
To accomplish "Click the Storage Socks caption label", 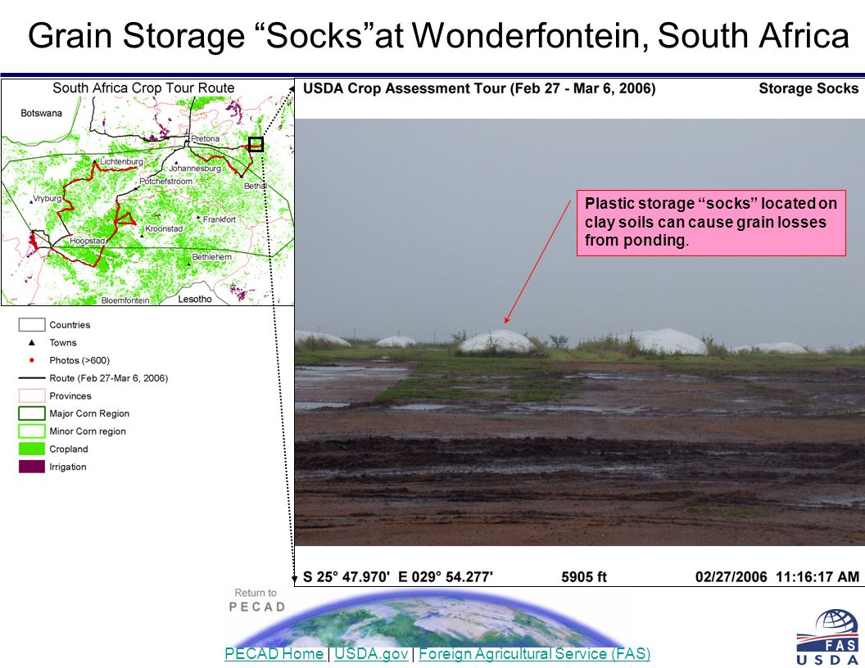I will (x=808, y=88).
